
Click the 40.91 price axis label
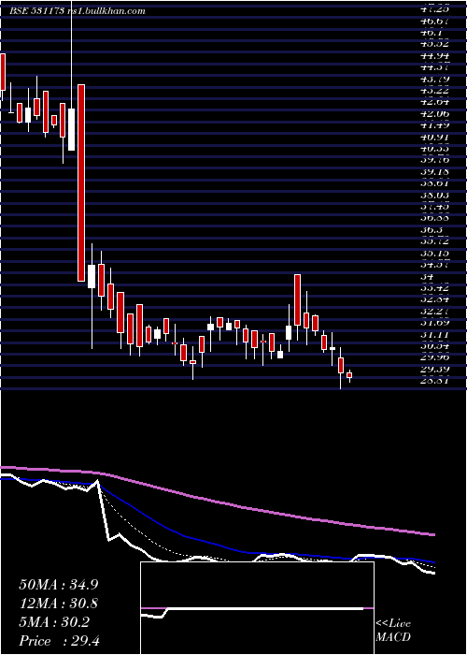coord(434,137)
